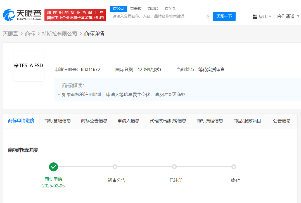Open the 商标基础信息 tab
This screenshot has height=203, width=301.
coord(58,121)
